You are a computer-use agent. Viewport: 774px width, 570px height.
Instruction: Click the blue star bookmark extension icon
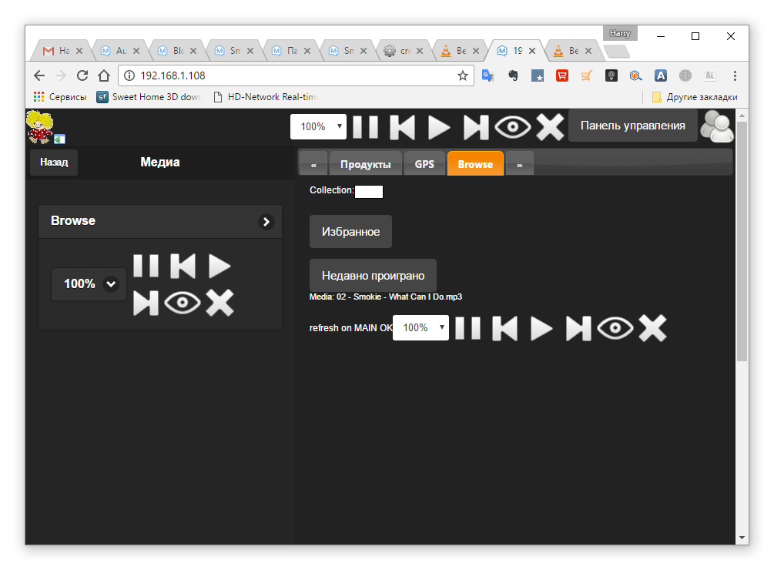(538, 75)
